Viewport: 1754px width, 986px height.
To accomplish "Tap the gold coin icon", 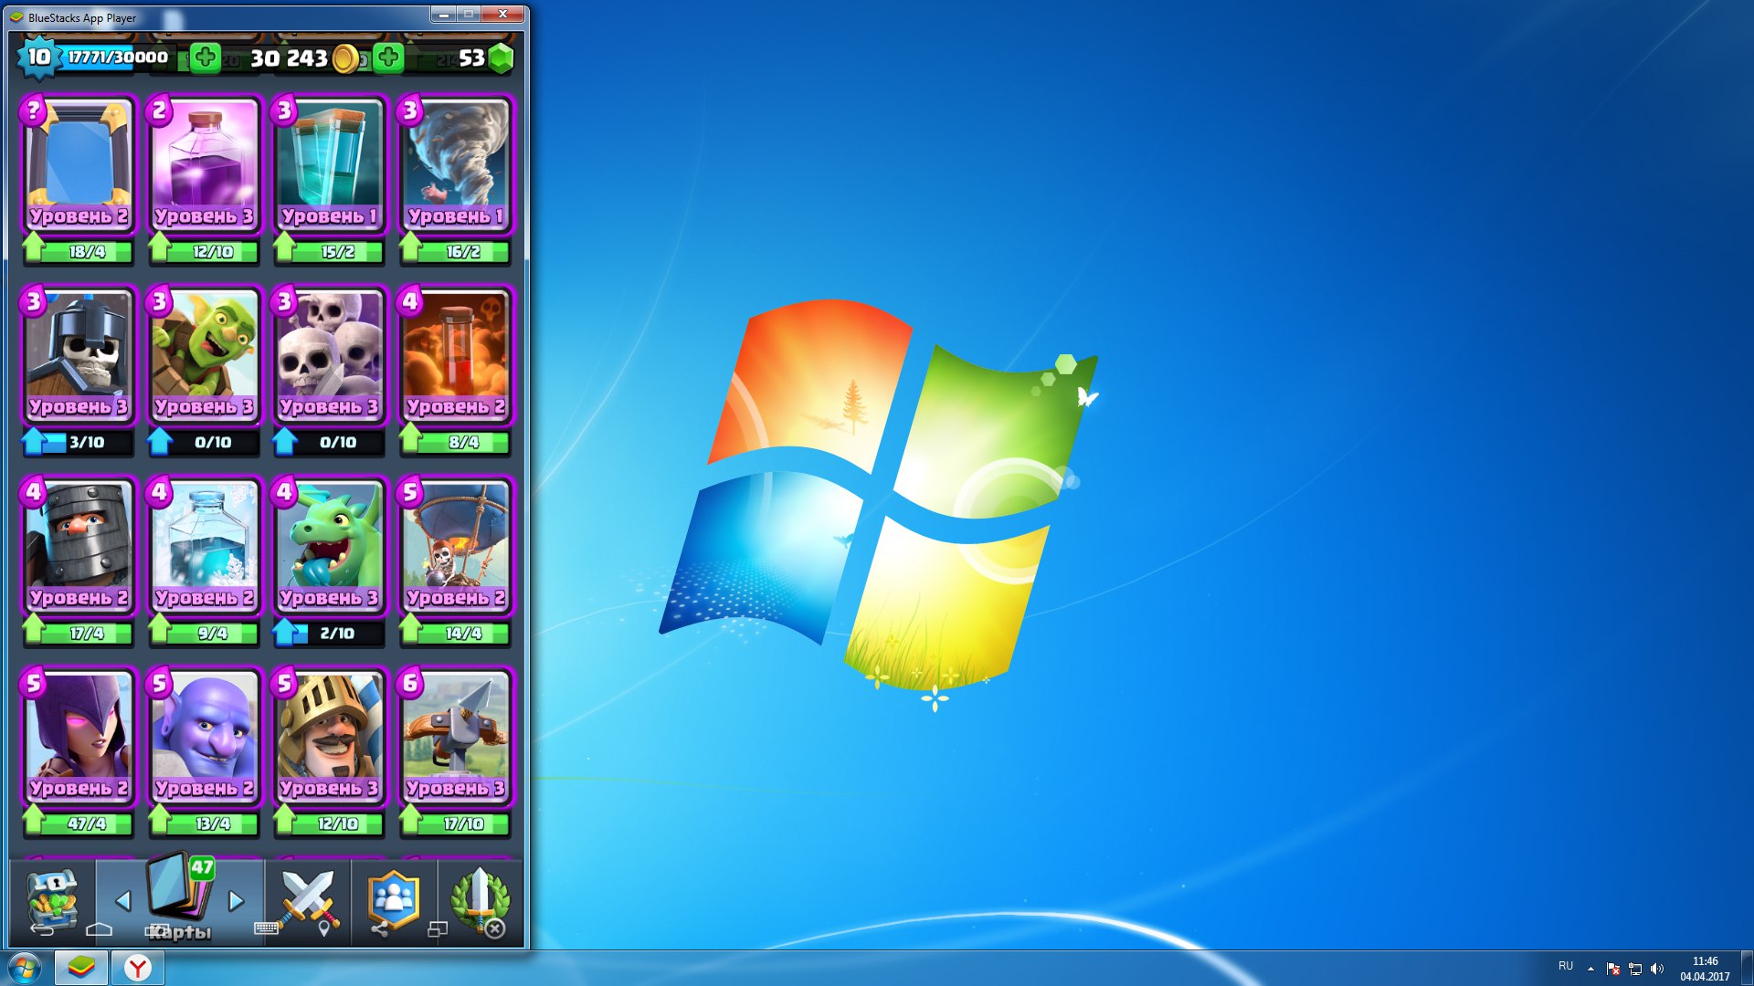I will 345,58.
